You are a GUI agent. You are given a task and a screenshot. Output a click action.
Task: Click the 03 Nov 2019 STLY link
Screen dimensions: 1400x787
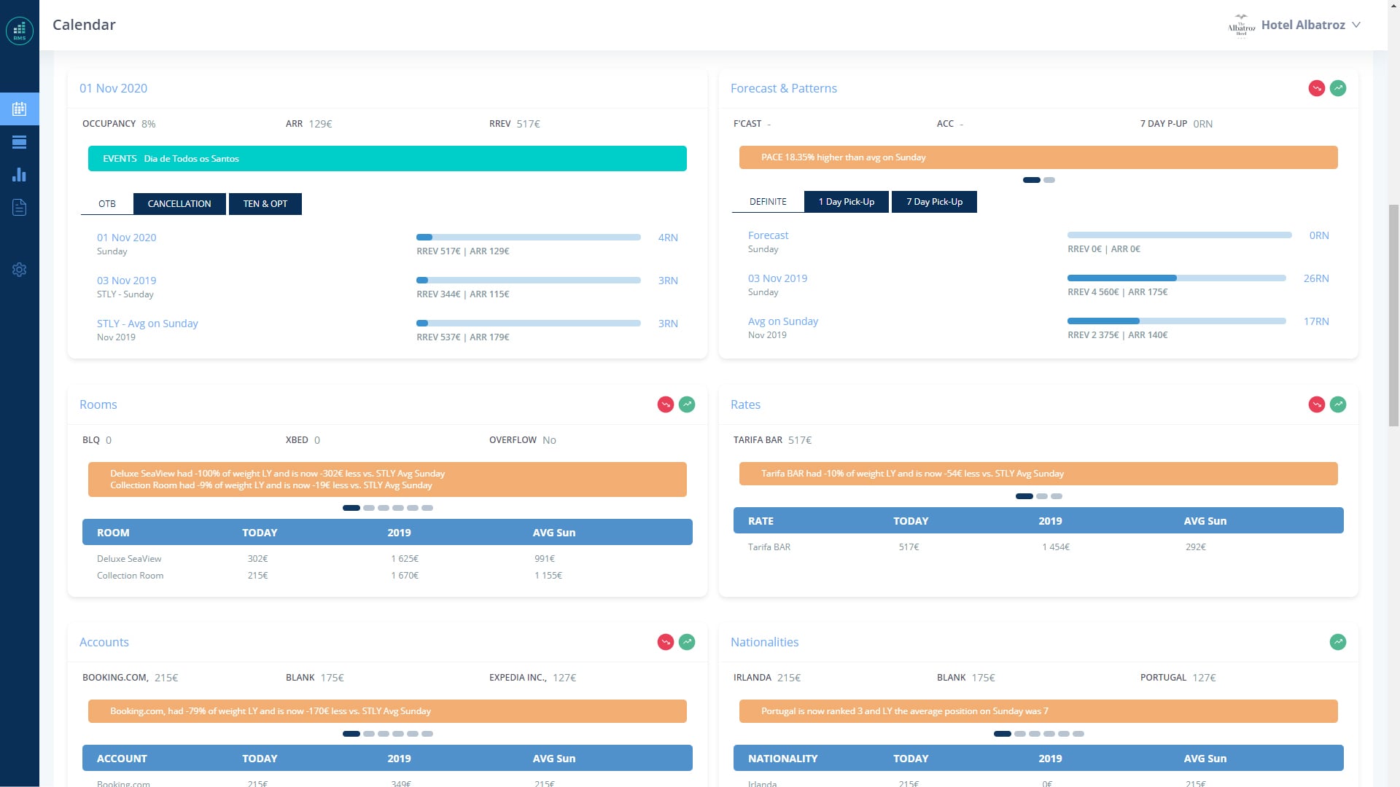[126, 281]
